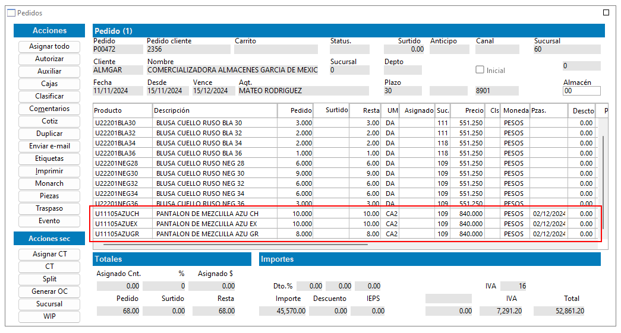This screenshot has width=621, height=333.
Task: Select row U22201BLA30
Action: 345,123
